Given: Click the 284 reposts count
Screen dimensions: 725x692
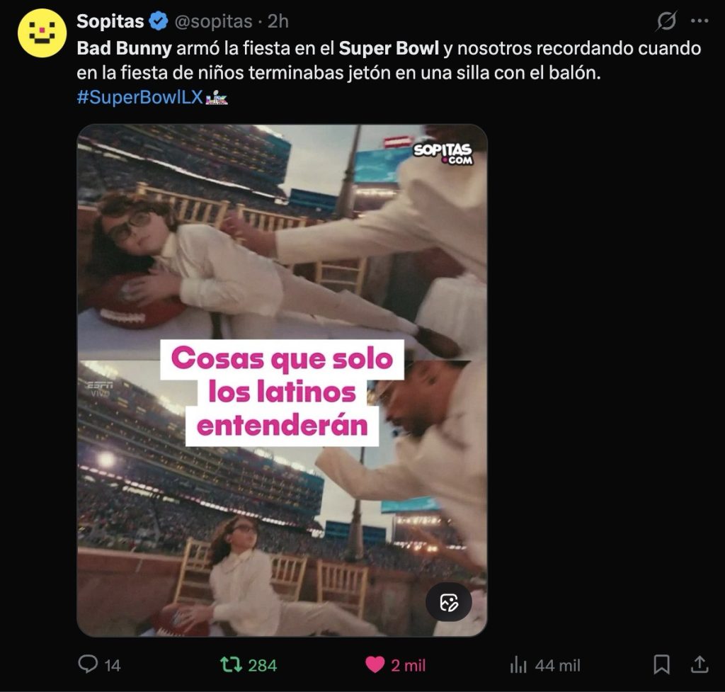Looking at the screenshot, I should pyautogui.click(x=263, y=665).
